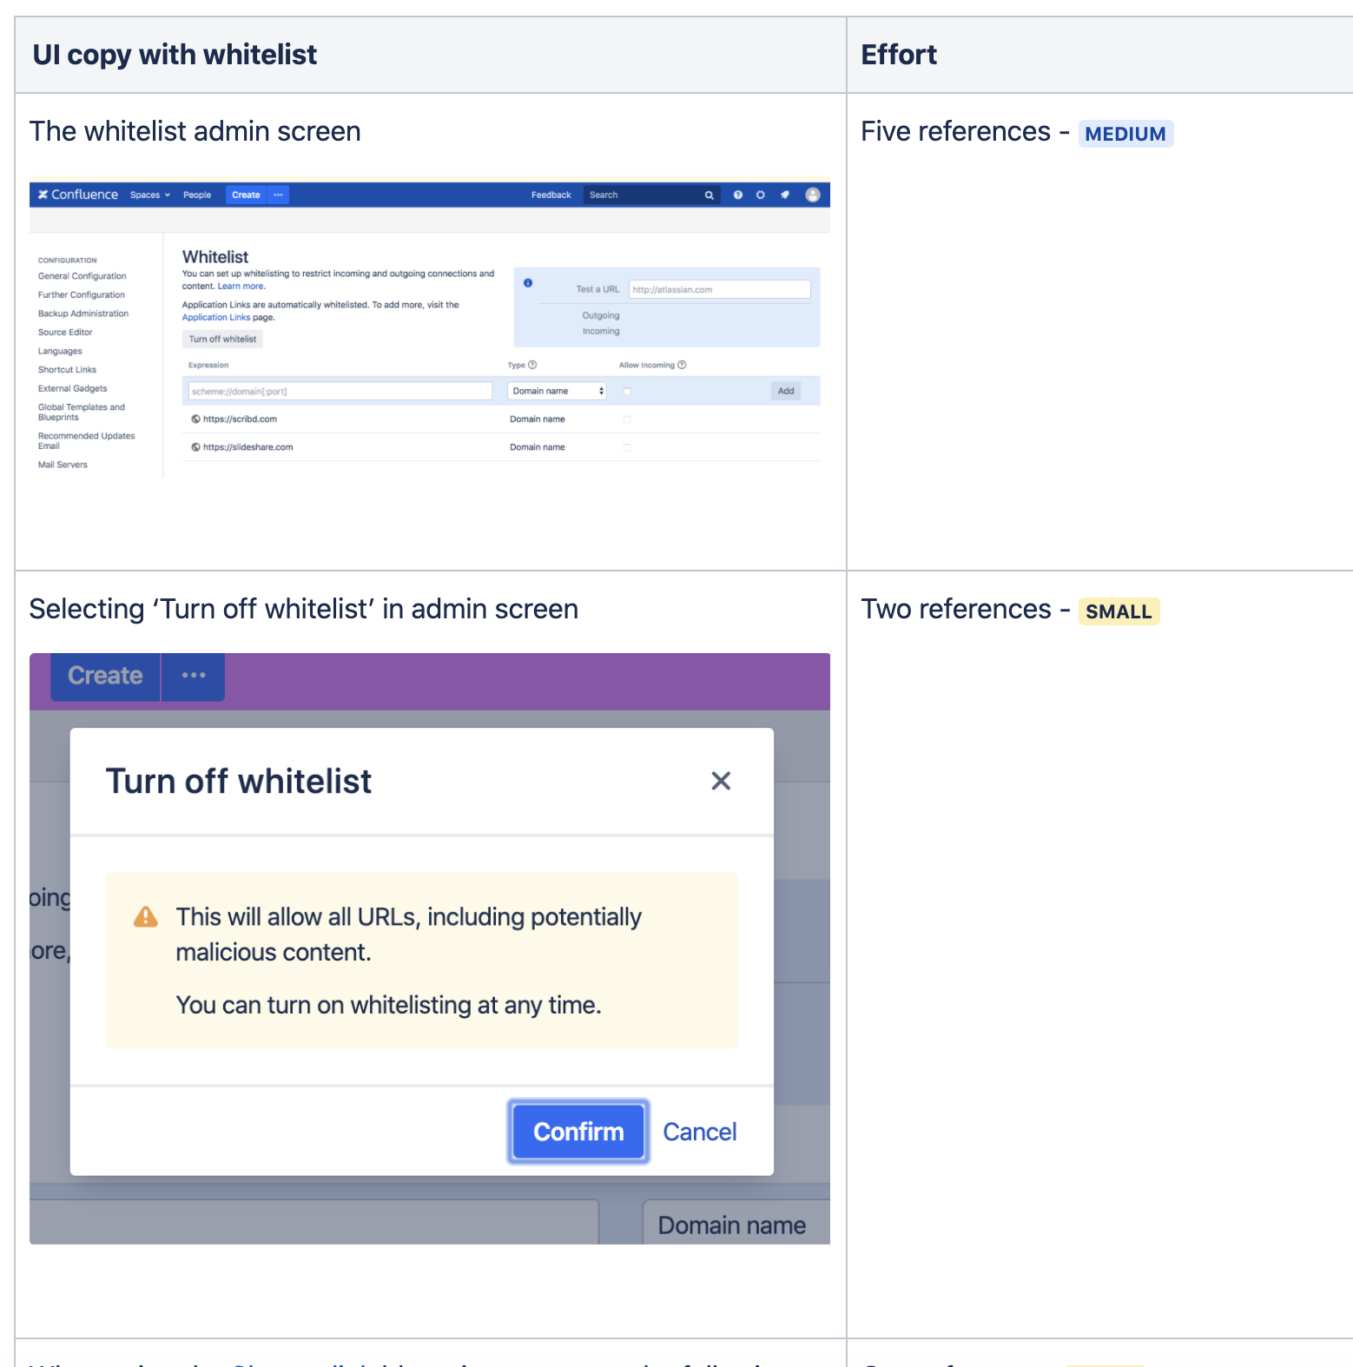1353x1367 pixels.
Task: Click Feedback in the Confluence header
Action: point(551,195)
